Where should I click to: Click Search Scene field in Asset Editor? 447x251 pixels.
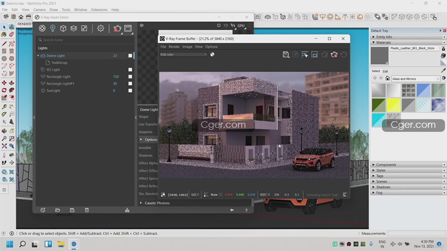84,40
